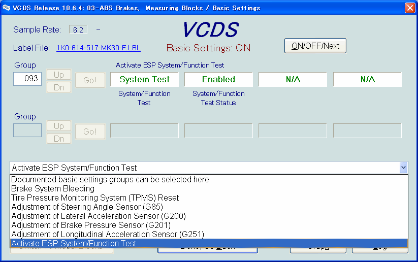
Task: Collapse the basic settings dropdown arrow
Action: coord(403,168)
